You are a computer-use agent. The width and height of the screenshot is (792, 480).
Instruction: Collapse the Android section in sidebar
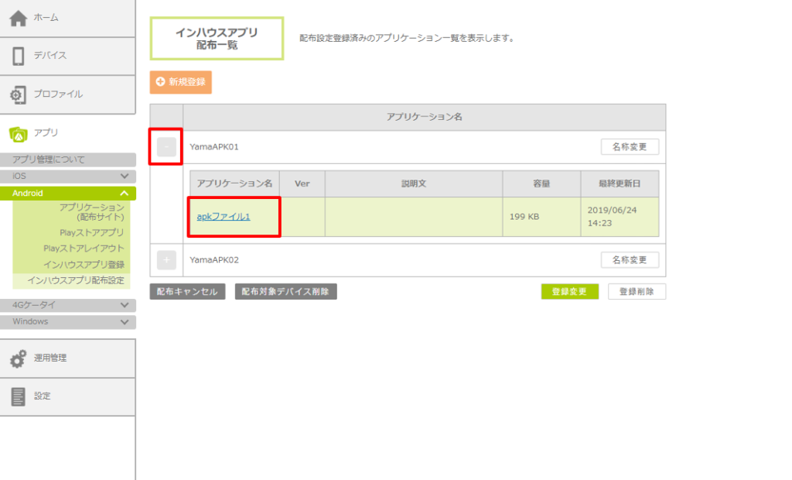[125, 194]
